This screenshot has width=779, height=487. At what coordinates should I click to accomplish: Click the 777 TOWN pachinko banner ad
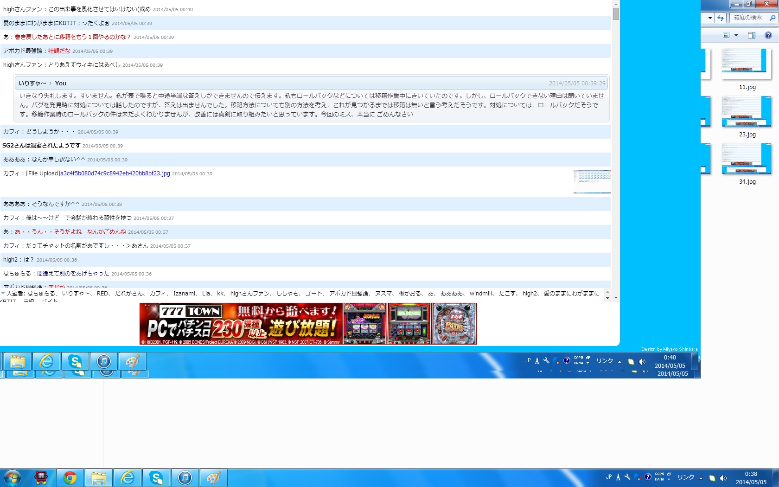coord(308,324)
